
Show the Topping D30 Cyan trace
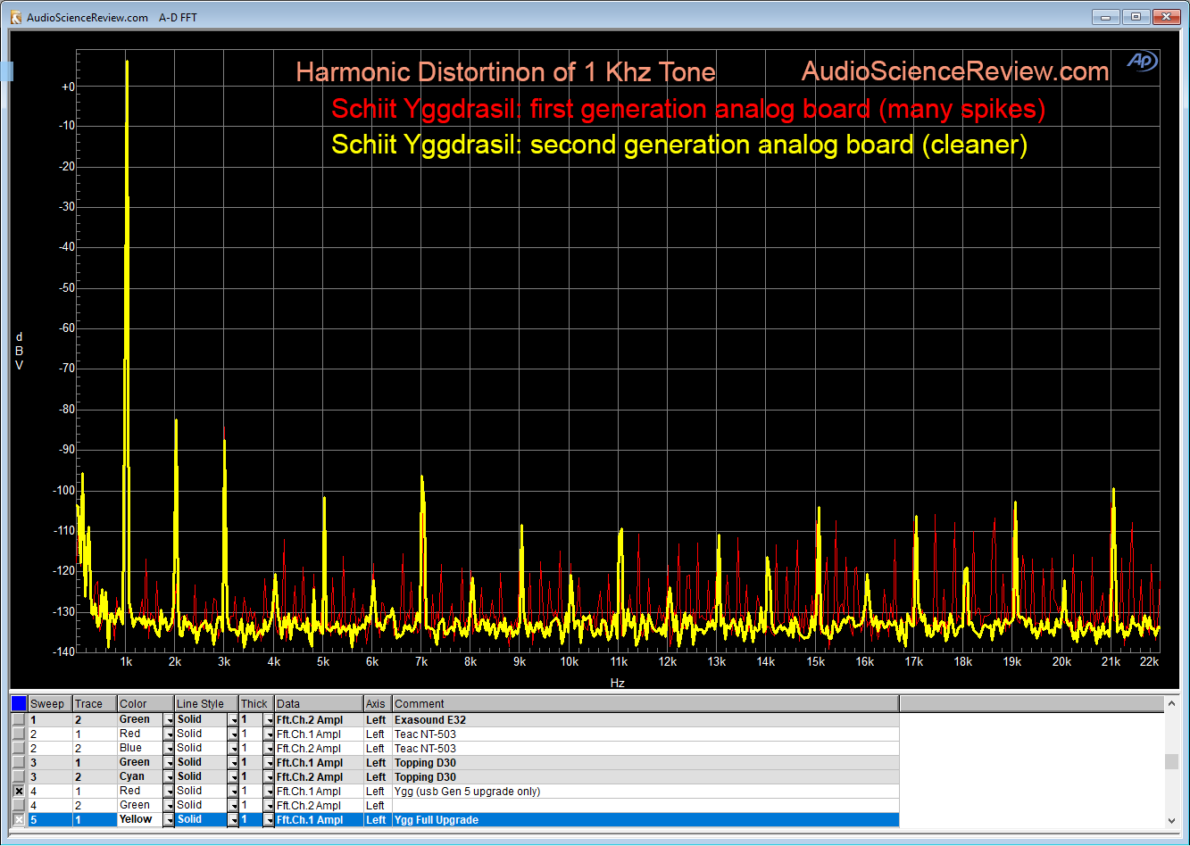pos(19,776)
